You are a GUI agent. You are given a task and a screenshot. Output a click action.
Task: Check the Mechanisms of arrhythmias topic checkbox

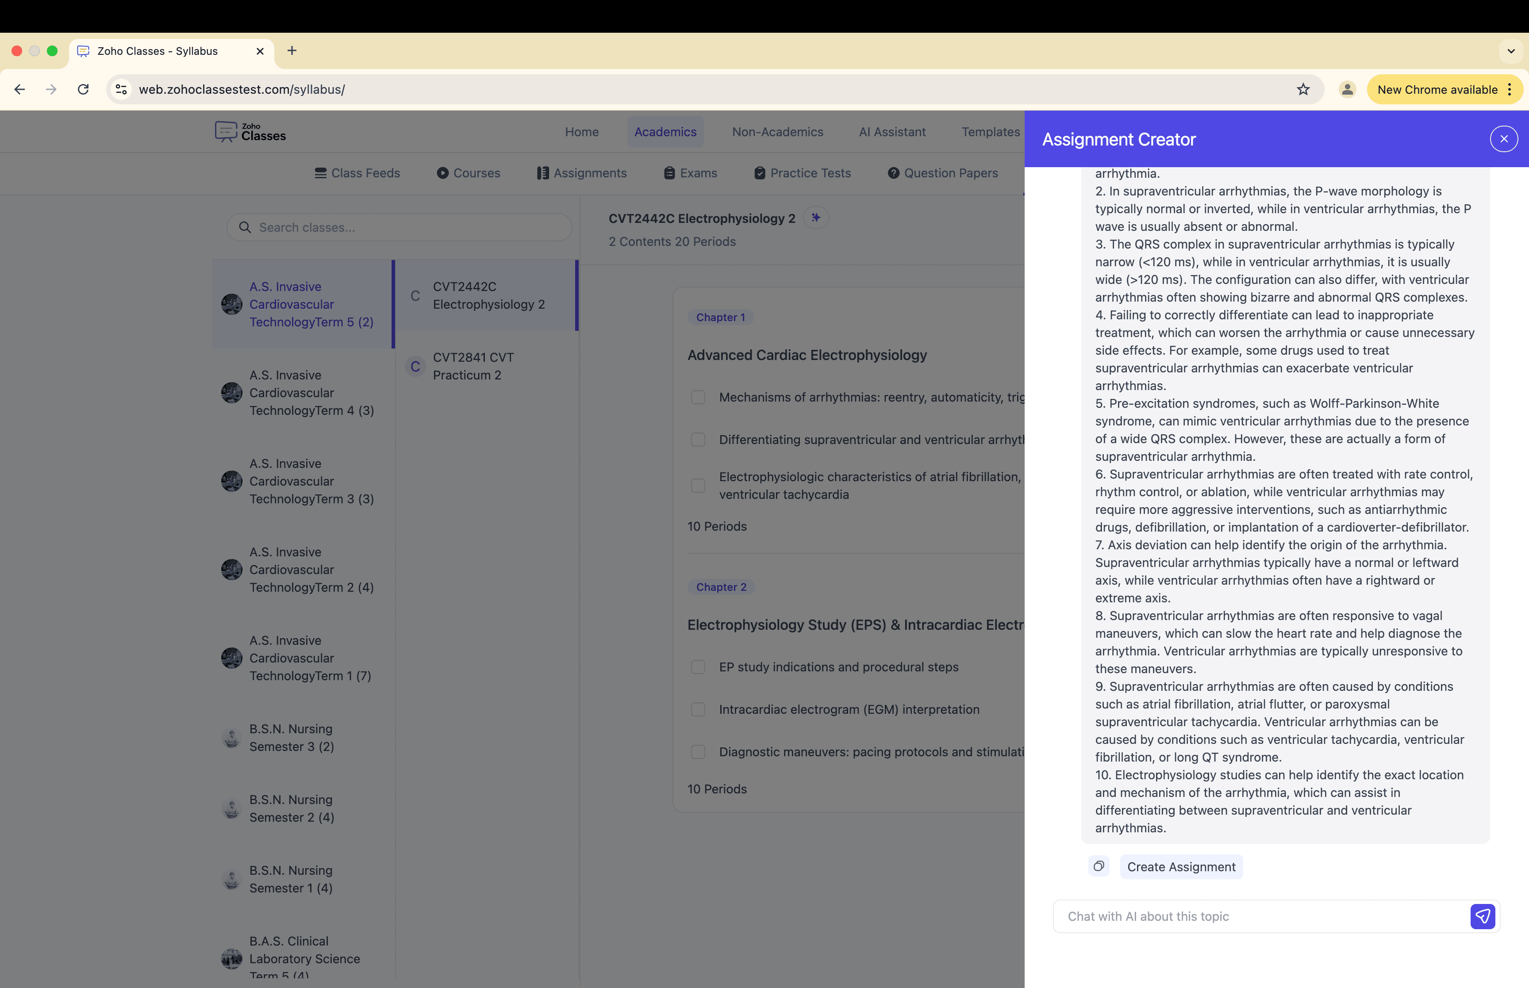point(698,398)
